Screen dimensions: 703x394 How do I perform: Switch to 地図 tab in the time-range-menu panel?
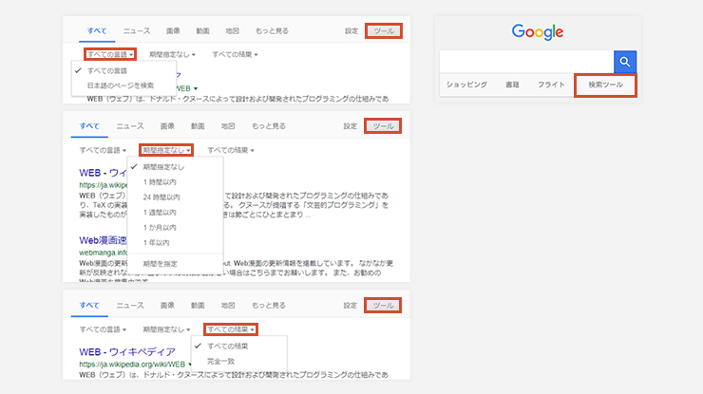[228, 126]
